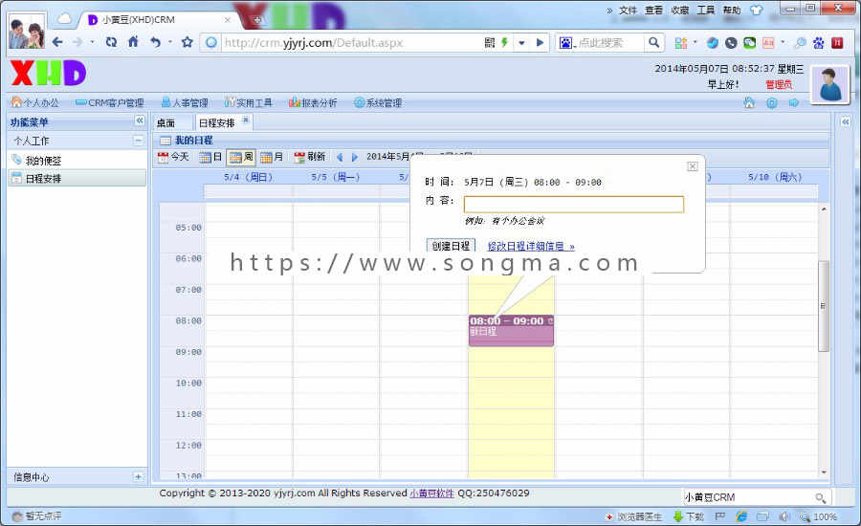Open the 浏览器医生 status bar item
Image resolution: width=861 pixels, height=526 pixels.
[x=633, y=516]
